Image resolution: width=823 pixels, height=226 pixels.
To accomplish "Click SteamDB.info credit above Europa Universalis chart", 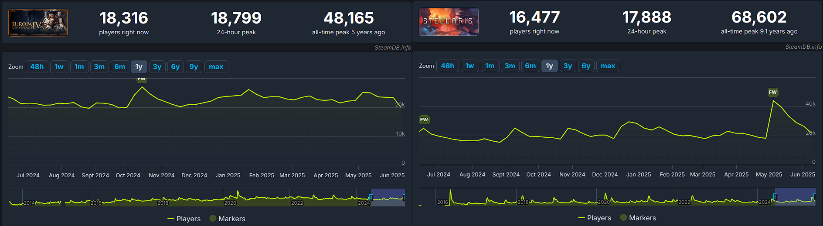I will [x=393, y=47].
